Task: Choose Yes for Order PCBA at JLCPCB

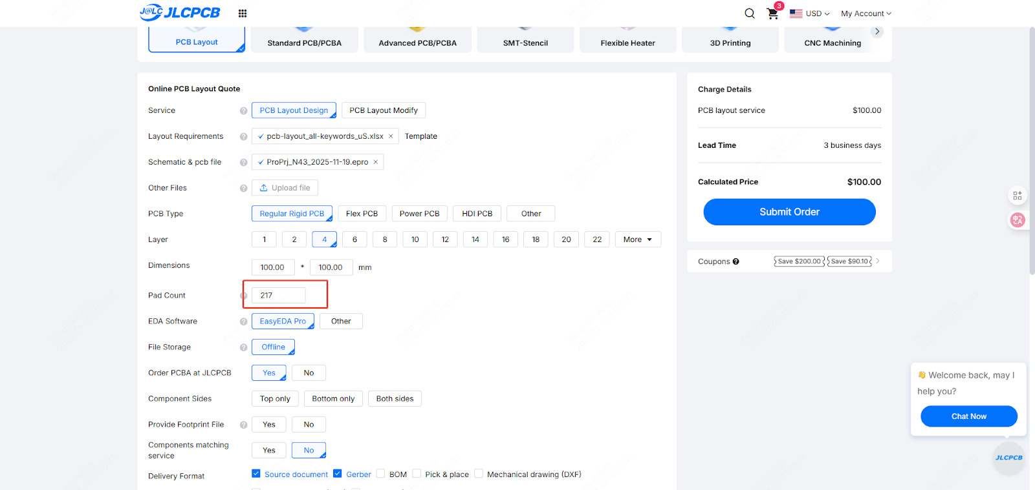Action: click(x=269, y=373)
